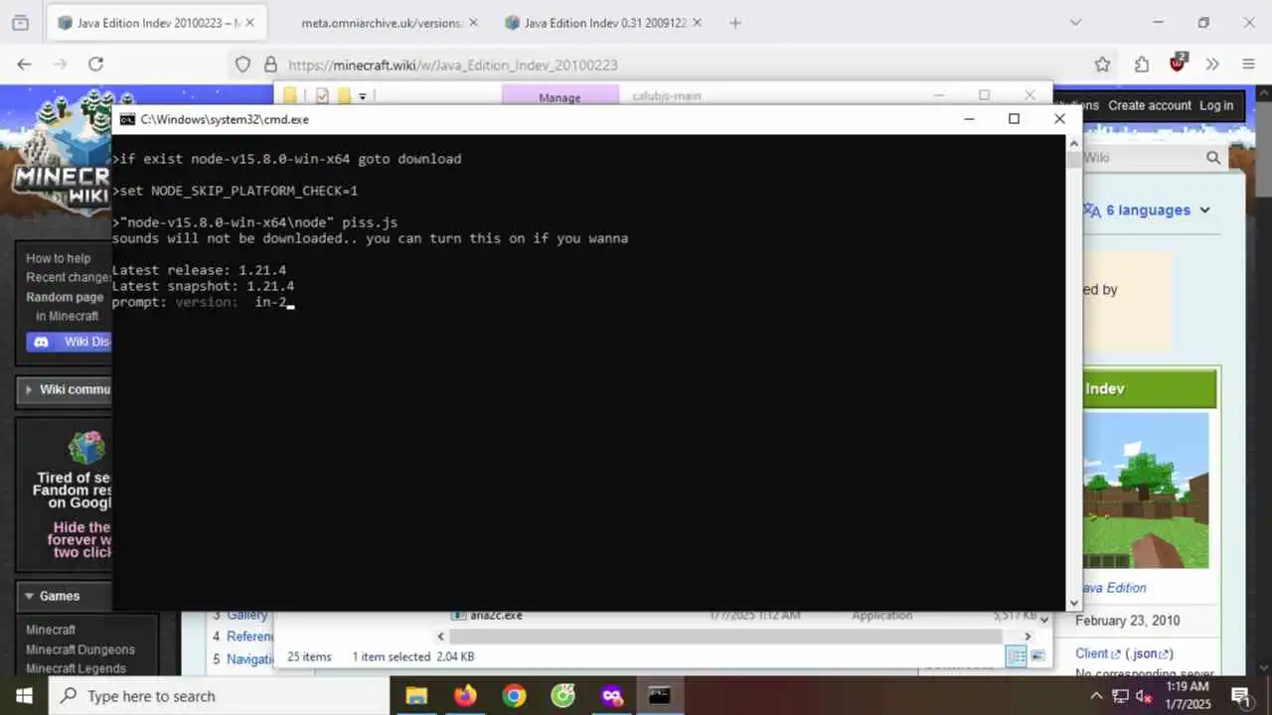This screenshot has height=715, width=1272.
Task: Click Log in on the wiki
Action: 1216,105
